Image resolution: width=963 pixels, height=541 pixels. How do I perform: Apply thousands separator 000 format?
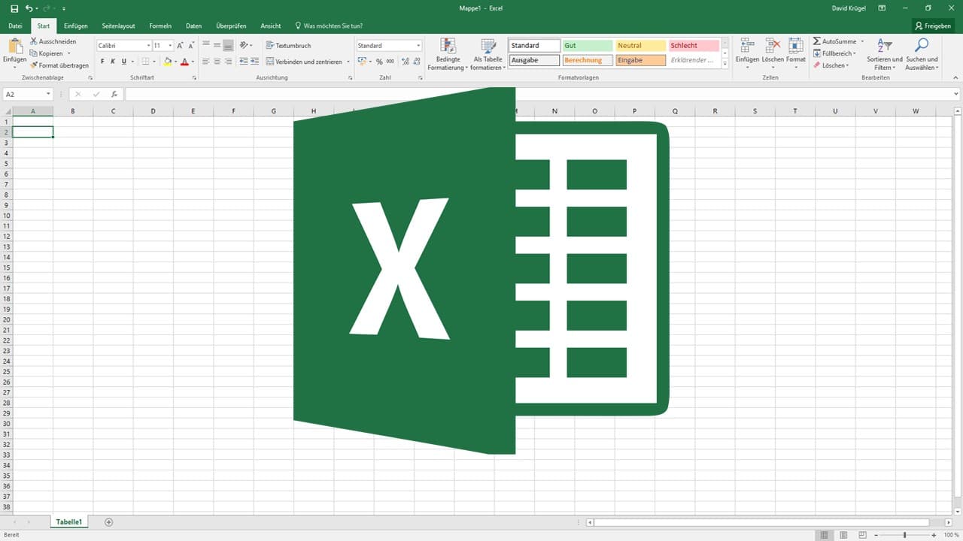[x=390, y=62]
